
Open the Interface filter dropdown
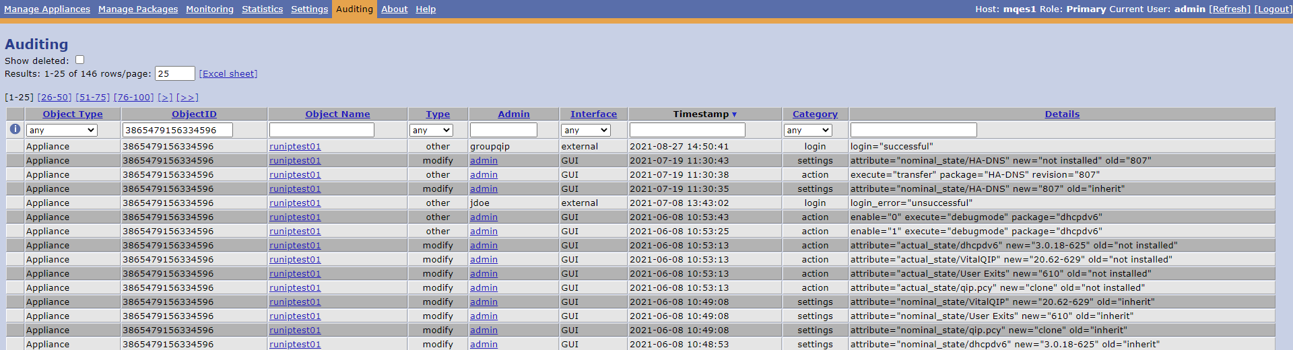point(585,130)
